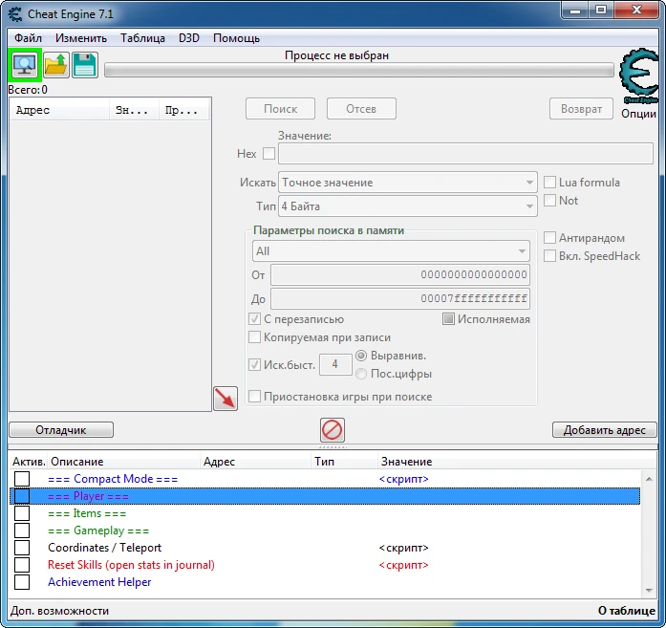The width and height of the screenshot is (666, 628).
Task: Click the Отладчик button
Action: pyautogui.click(x=61, y=429)
